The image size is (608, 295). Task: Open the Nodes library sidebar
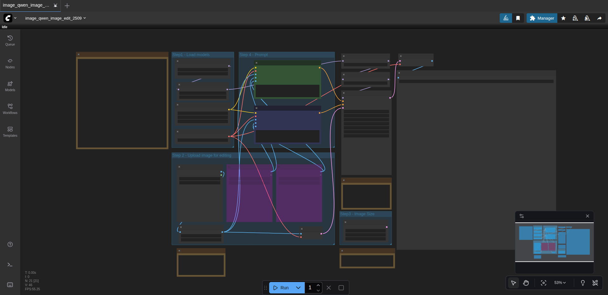pos(10,63)
